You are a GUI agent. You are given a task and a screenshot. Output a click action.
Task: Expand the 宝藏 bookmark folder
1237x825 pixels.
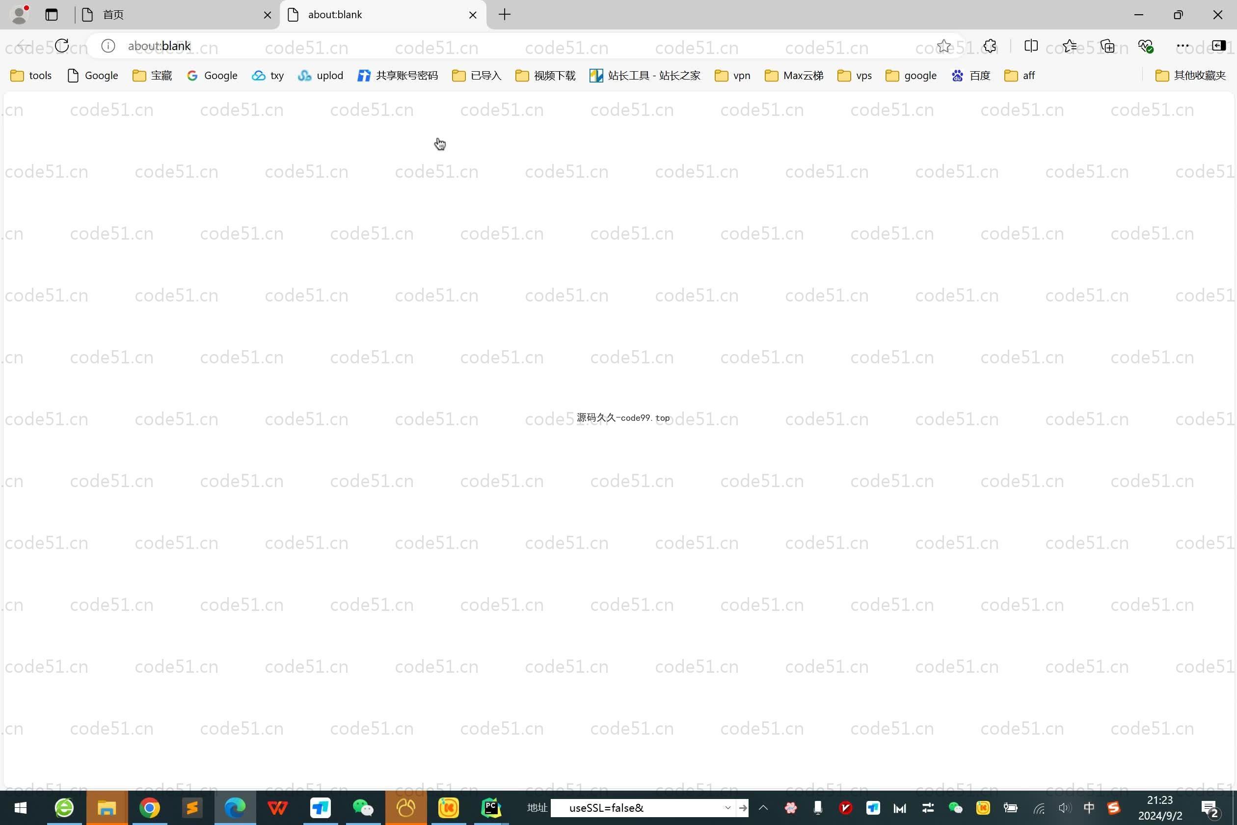[152, 75]
